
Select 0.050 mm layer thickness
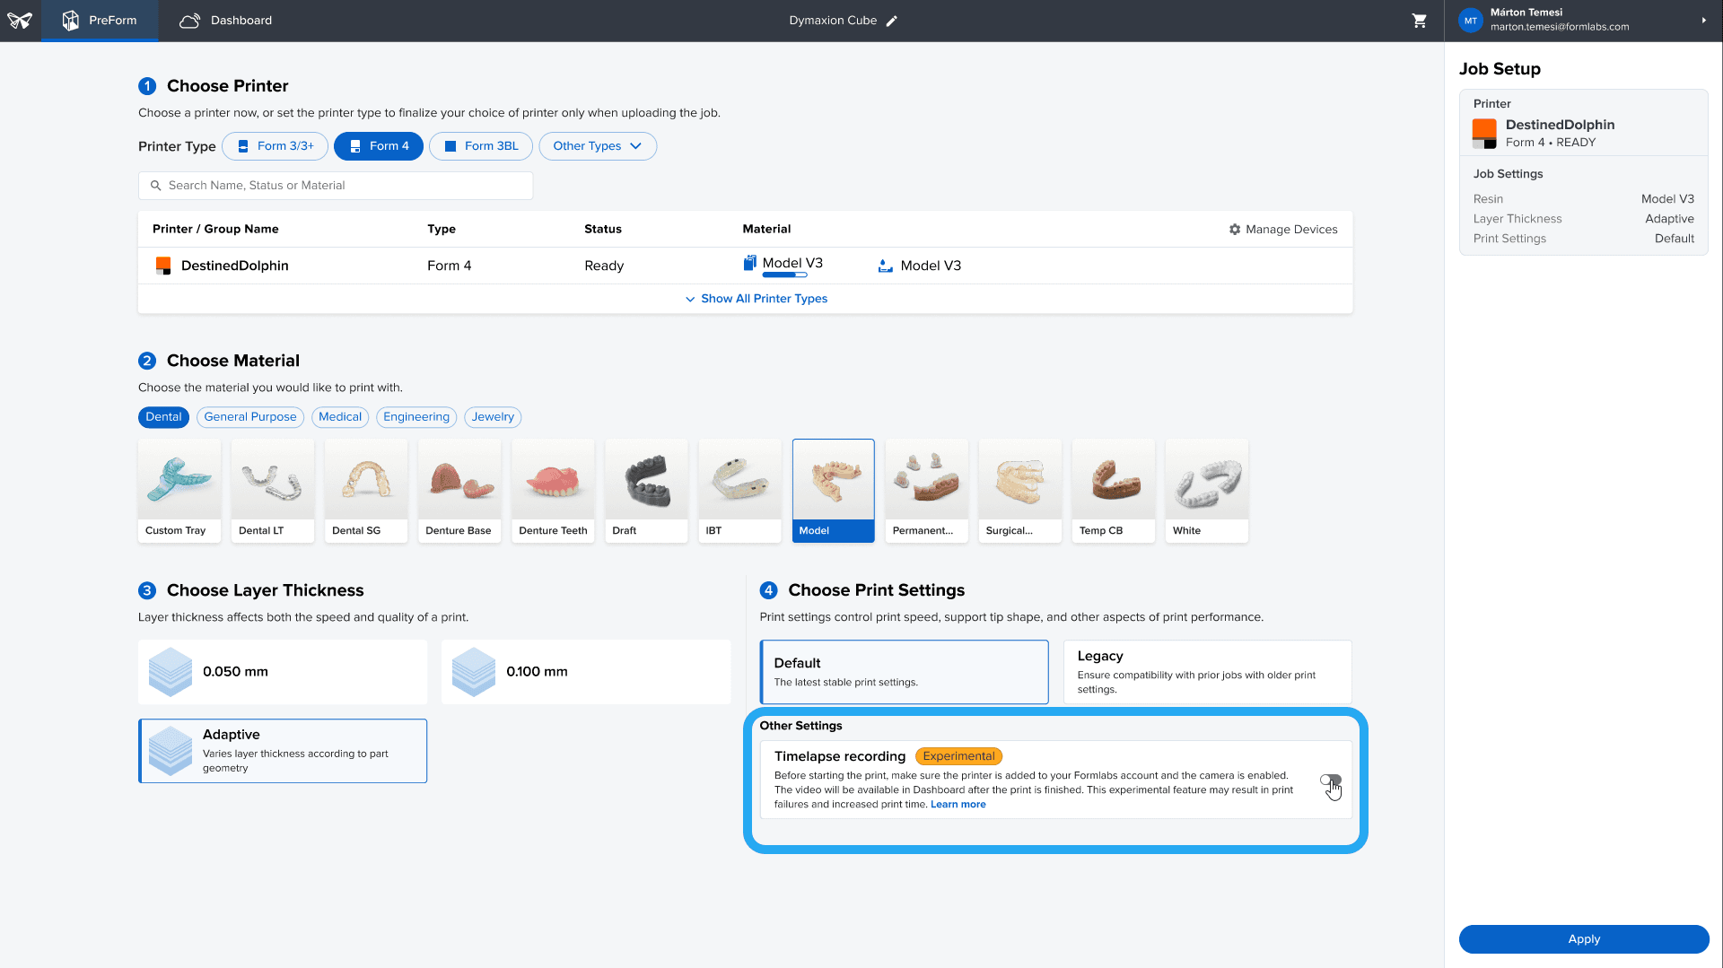point(283,672)
